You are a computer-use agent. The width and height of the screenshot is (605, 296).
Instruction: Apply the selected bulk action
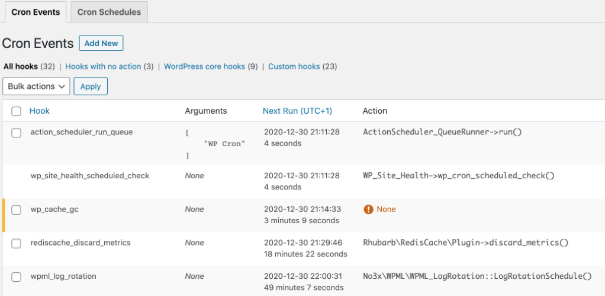(91, 86)
